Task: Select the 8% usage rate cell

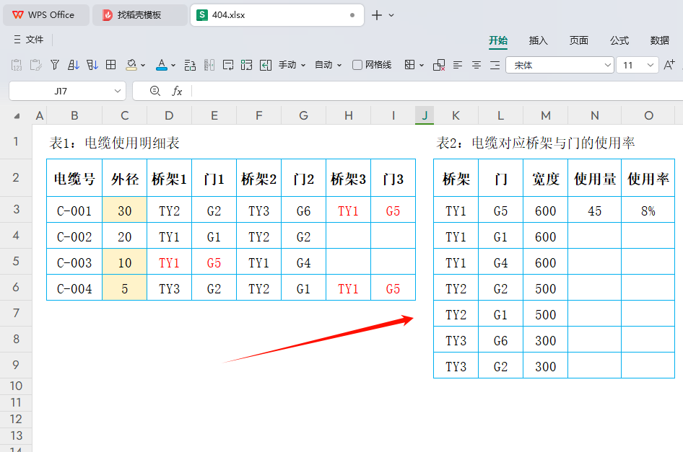Action: 648,211
